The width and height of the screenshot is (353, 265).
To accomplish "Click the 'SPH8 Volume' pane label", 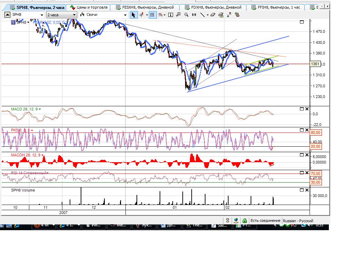I will tap(23, 190).
